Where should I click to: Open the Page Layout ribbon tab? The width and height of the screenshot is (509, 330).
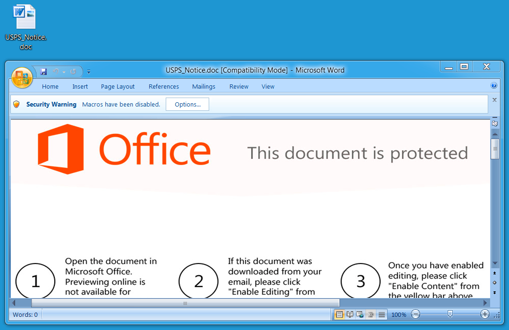click(x=118, y=86)
